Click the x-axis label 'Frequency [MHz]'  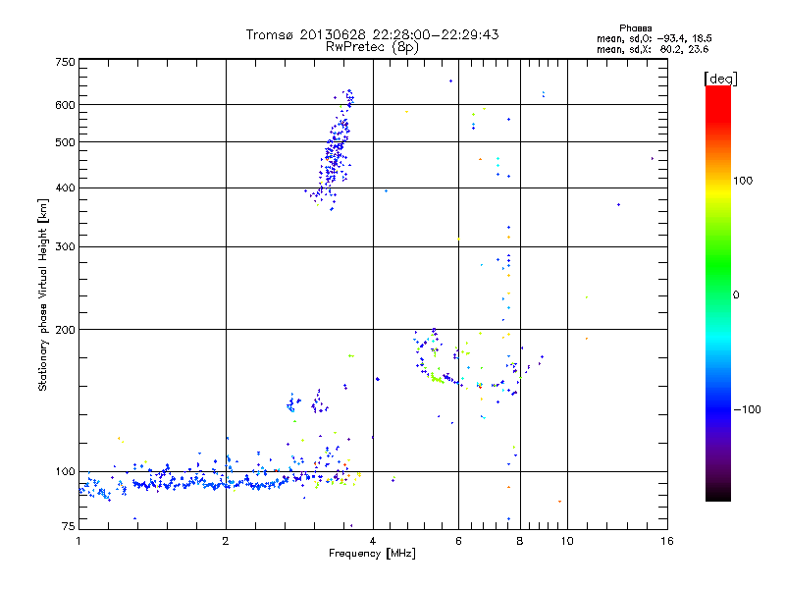[372, 554]
